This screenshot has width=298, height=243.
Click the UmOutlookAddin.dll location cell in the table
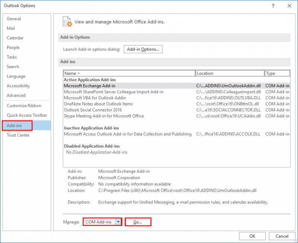coord(228,86)
